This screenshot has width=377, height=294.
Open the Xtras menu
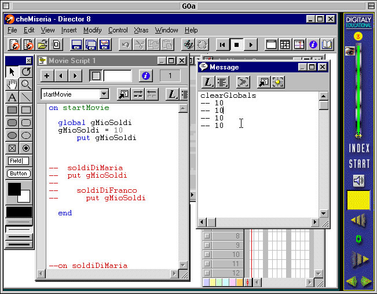coord(141,30)
